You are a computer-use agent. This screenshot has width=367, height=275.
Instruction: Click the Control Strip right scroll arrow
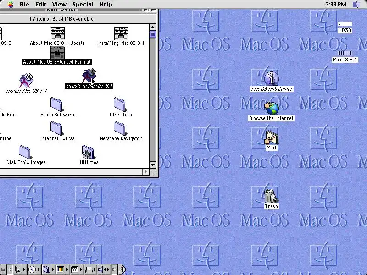114,269
